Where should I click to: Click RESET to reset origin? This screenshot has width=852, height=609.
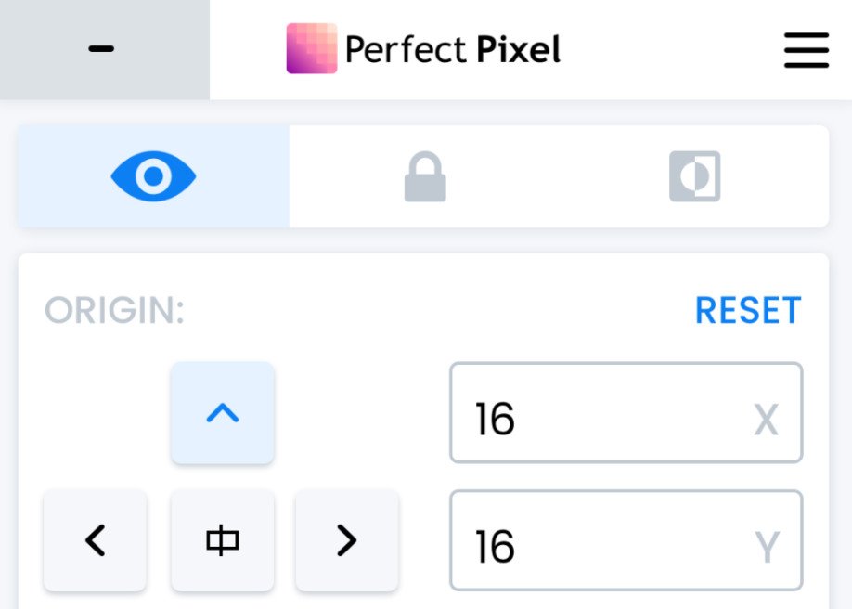coord(747,311)
